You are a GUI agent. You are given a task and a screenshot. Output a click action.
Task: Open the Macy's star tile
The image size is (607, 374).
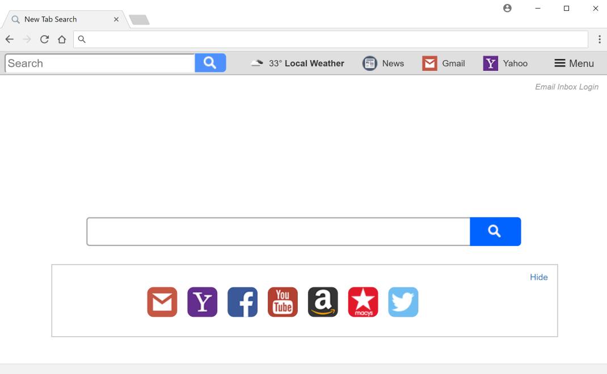tap(363, 301)
